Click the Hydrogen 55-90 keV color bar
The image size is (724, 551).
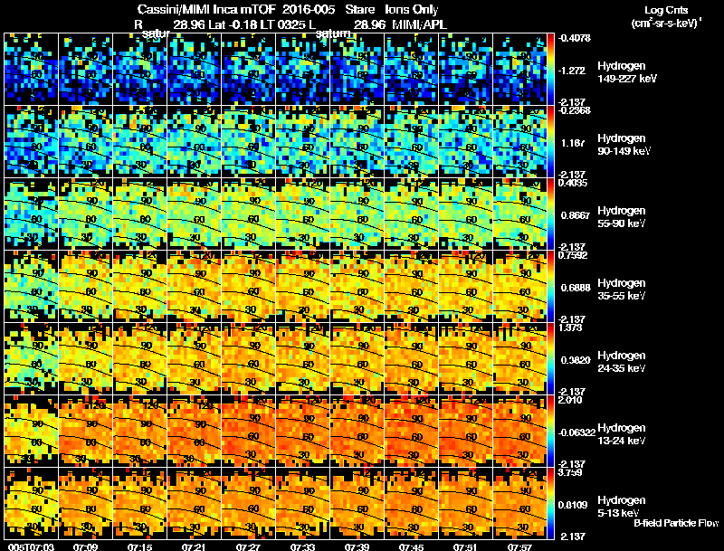coord(550,214)
